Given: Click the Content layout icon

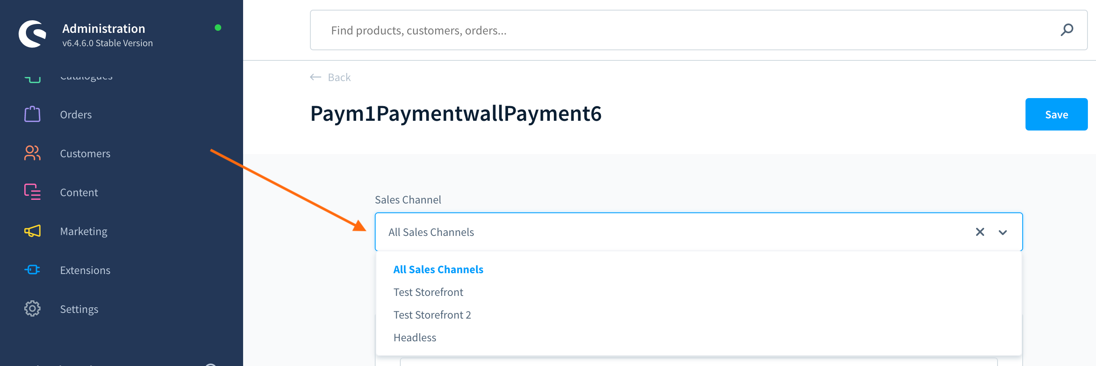Looking at the screenshot, I should click(x=32, y=192).
